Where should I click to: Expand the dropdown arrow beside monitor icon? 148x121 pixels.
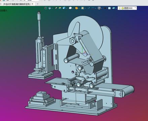102,8
